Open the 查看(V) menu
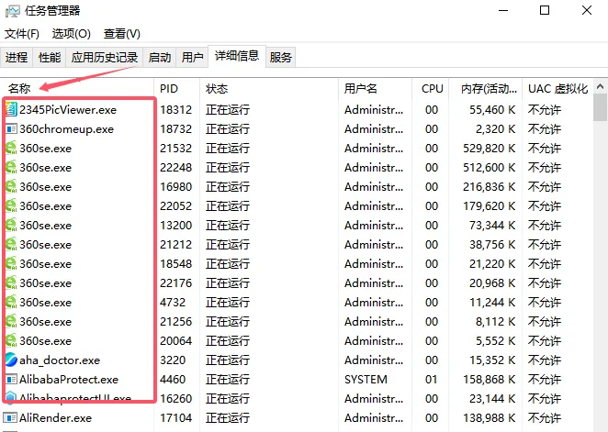The width and height of the screenshot is (608, 432). tap(122, 34)
